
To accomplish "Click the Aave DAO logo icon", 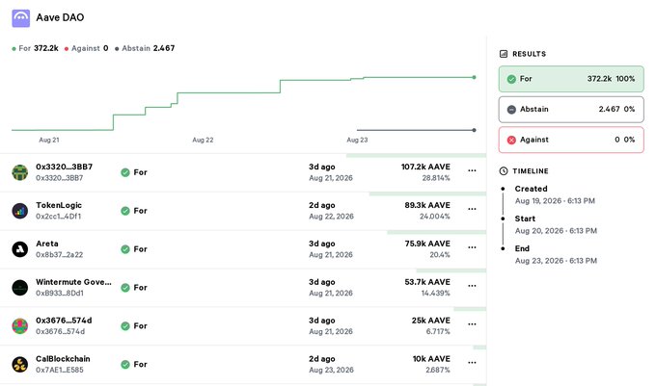I will coord(20,18).
